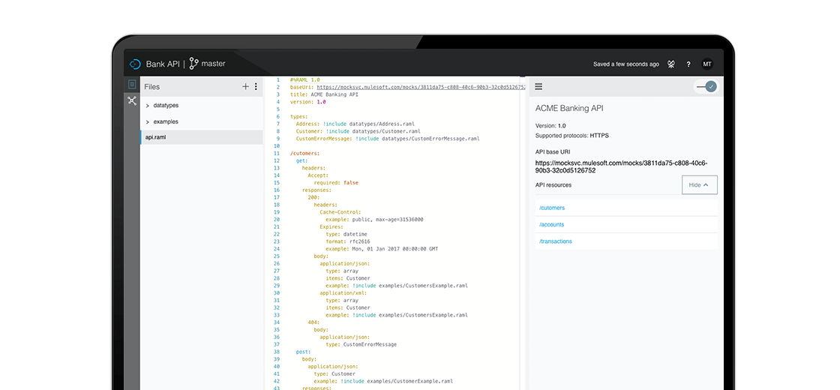Click the Address !include code line
This screenshot has height=390, width=840.
(355, 124)
